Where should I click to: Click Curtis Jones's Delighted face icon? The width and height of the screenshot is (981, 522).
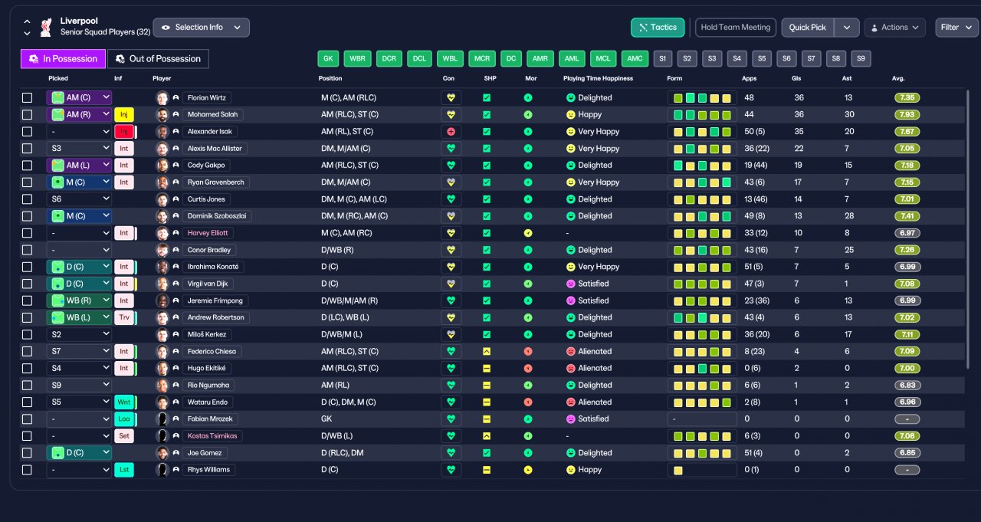pos(570,199)
